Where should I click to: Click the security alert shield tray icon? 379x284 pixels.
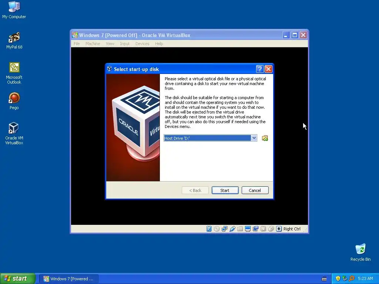338,278
